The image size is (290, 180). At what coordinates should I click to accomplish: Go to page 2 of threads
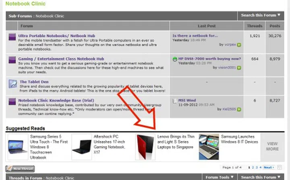point(254,167)
